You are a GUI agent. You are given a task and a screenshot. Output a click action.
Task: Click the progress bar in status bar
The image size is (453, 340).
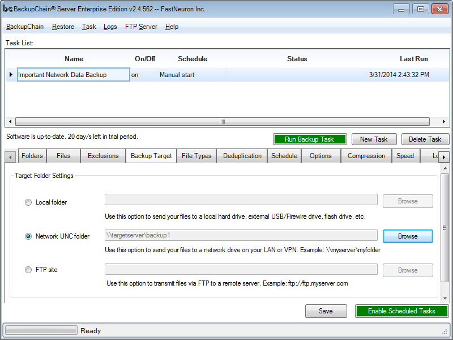[x=41, y=330]
